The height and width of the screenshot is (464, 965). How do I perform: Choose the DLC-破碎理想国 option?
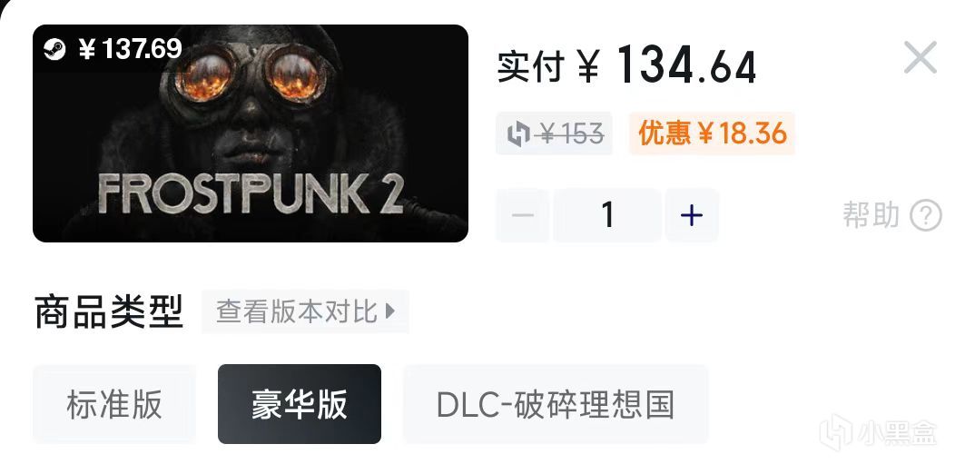pos(556,404)
